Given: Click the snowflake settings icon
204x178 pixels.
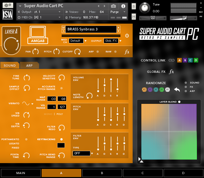Looking at the screenshot, I should tap(8, 6).
